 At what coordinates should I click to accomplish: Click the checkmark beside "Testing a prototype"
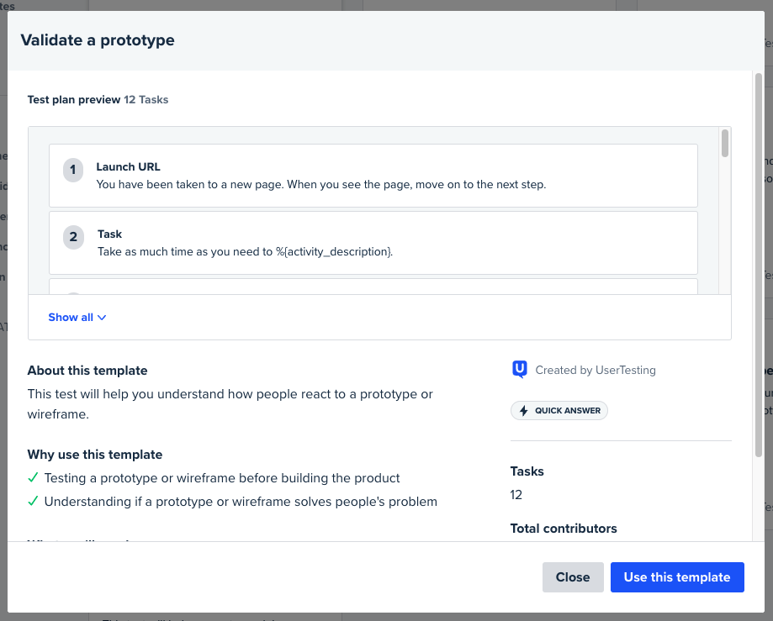[33, 478]
